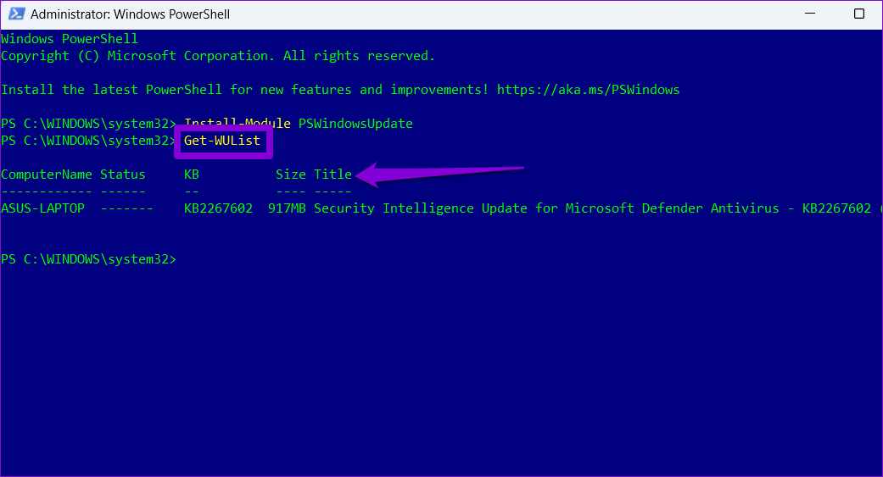The width and height of the screenshot is (883, 477).
Task: Click the Copyright (C) Microsoft Corporation line
Action: click(x=218, y=56)
